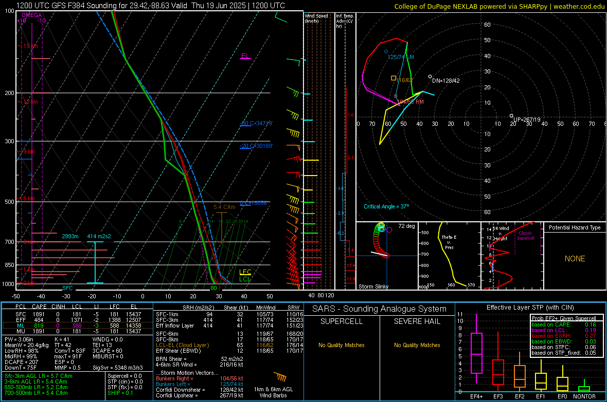Click the College of DuPage NEXLAB credit text

point(499,6)
